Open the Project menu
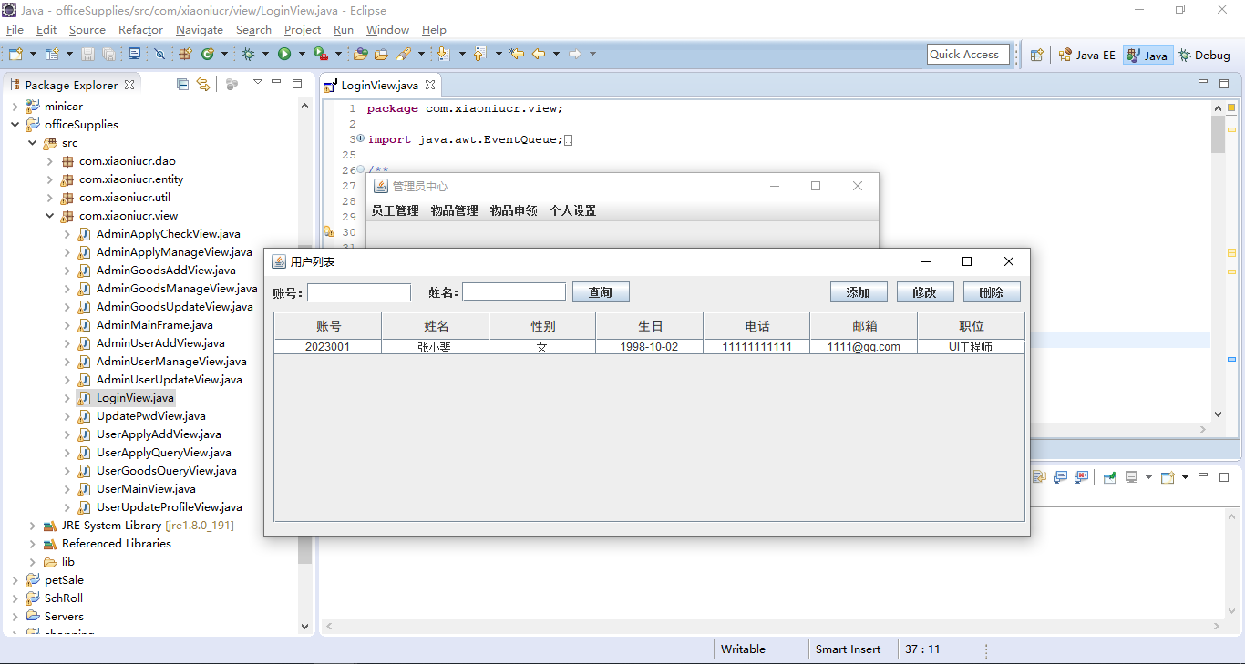The width and height of the screenshot is (1245, 664). [x=303, y=30]
